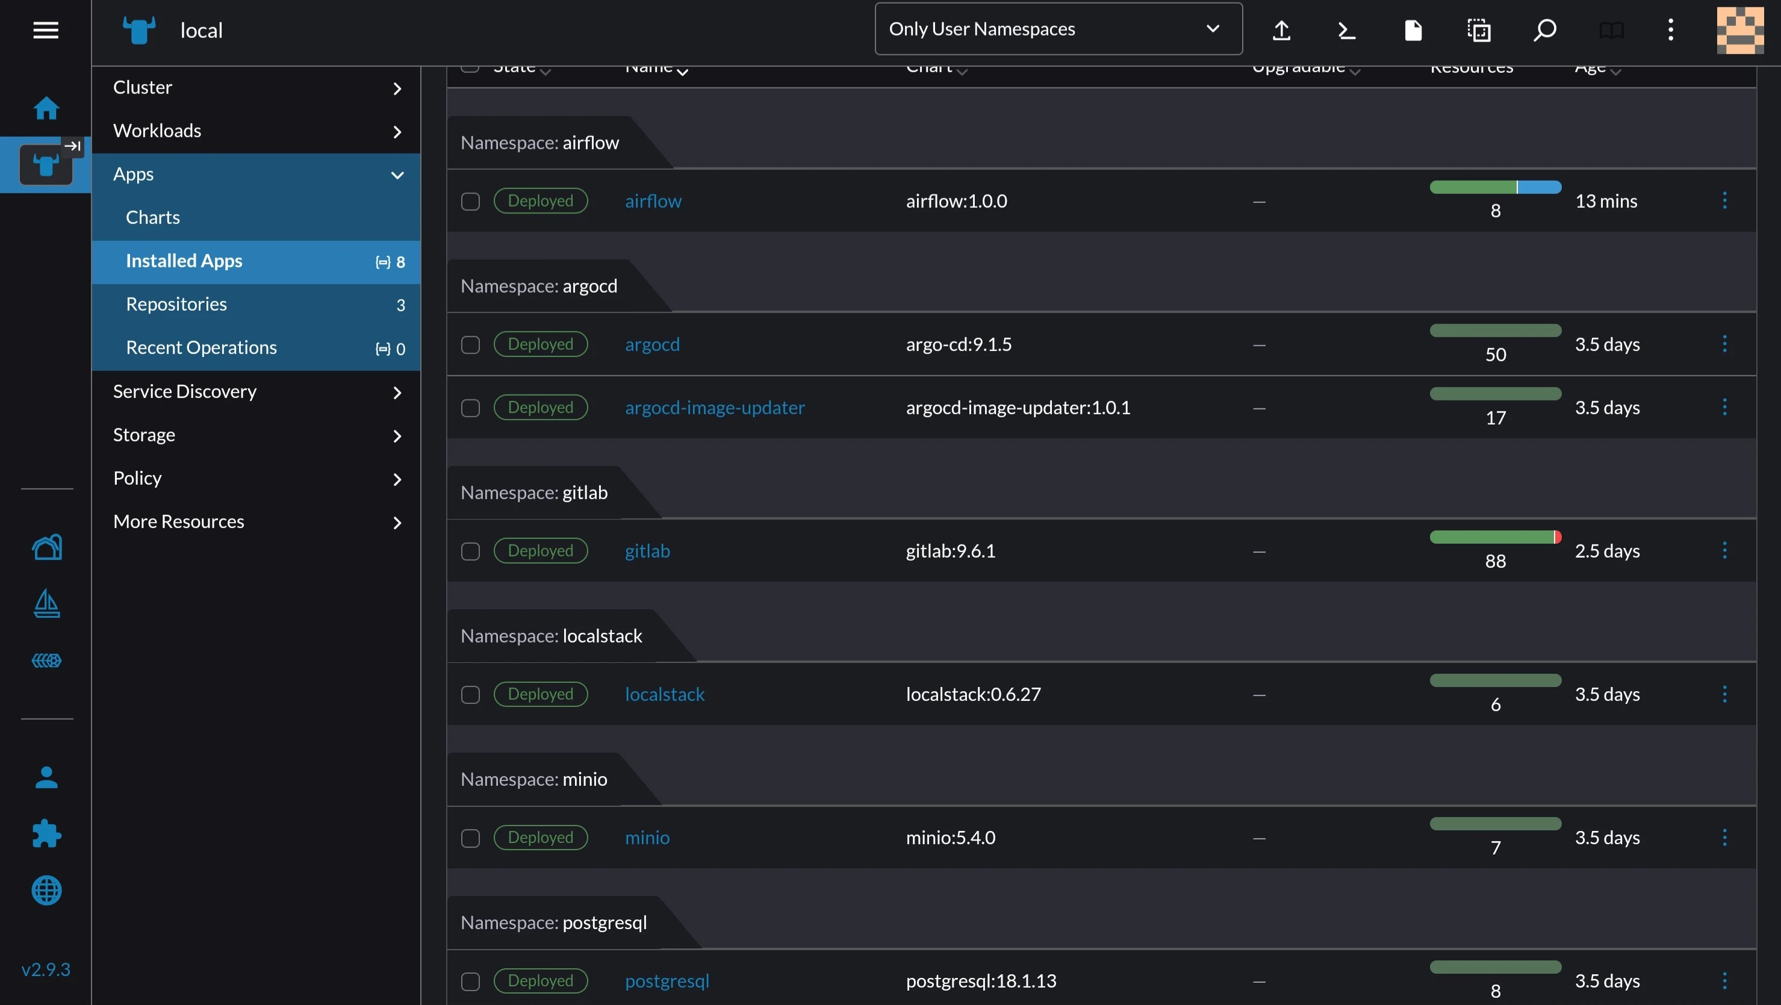Open Extensions puzzle piece icon
This screenshot has height=1005, width=1781.
(x=46, y=833)
